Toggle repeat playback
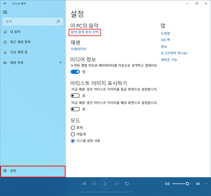211x196 pixels. (127, 184)
